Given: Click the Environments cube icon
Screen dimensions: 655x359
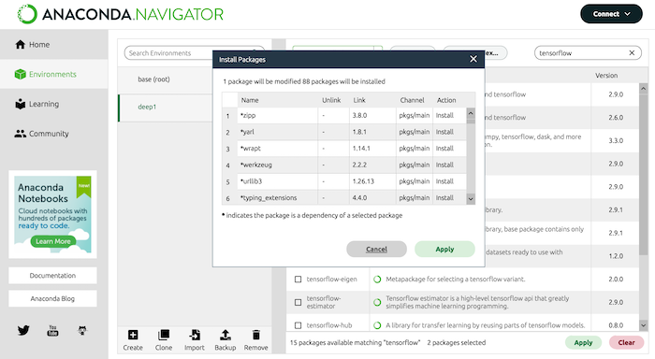Looking at the screenshot, I should [20, 74].
